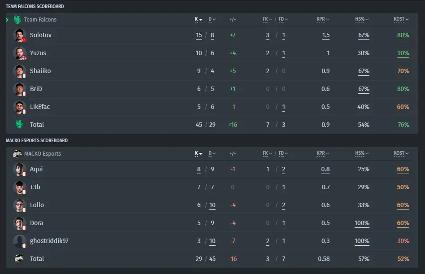Sort Team Falcons table by KOST

click(401, 19)
